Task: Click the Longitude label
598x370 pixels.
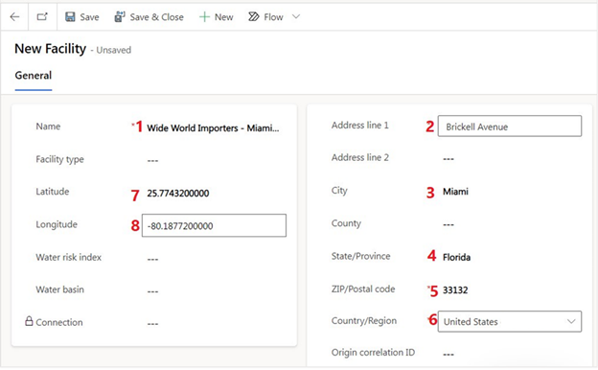Action: (57, 224)
